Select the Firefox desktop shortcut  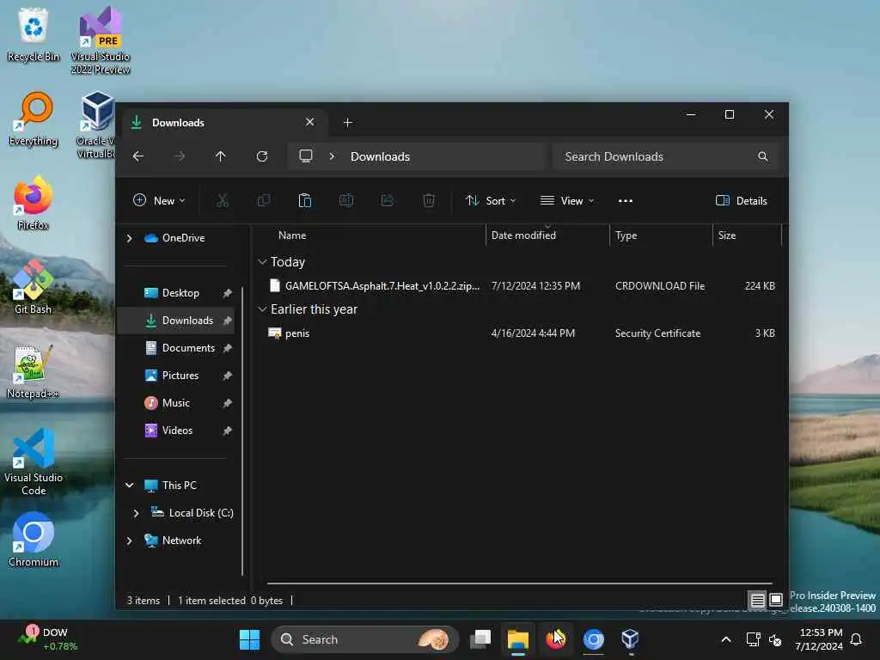pyautogui.click(x=34, y=203)
